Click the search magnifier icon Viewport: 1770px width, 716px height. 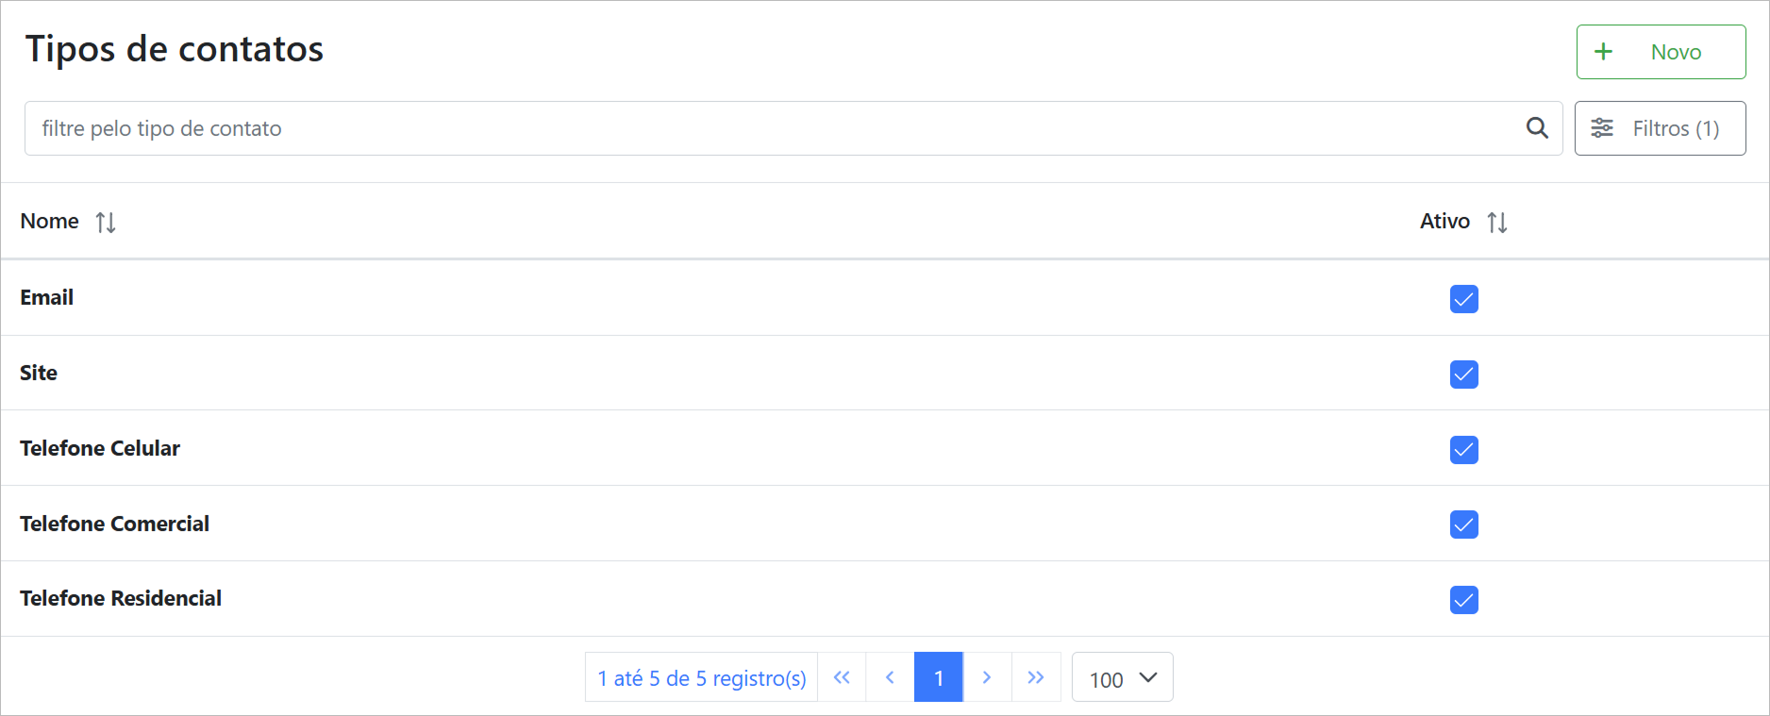1537,128
